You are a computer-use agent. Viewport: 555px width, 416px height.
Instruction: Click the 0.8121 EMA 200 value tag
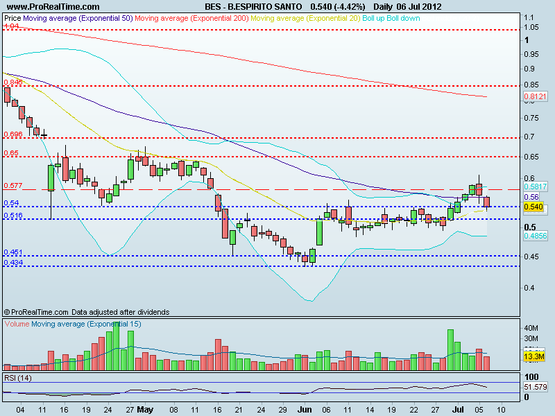point(535,96)
